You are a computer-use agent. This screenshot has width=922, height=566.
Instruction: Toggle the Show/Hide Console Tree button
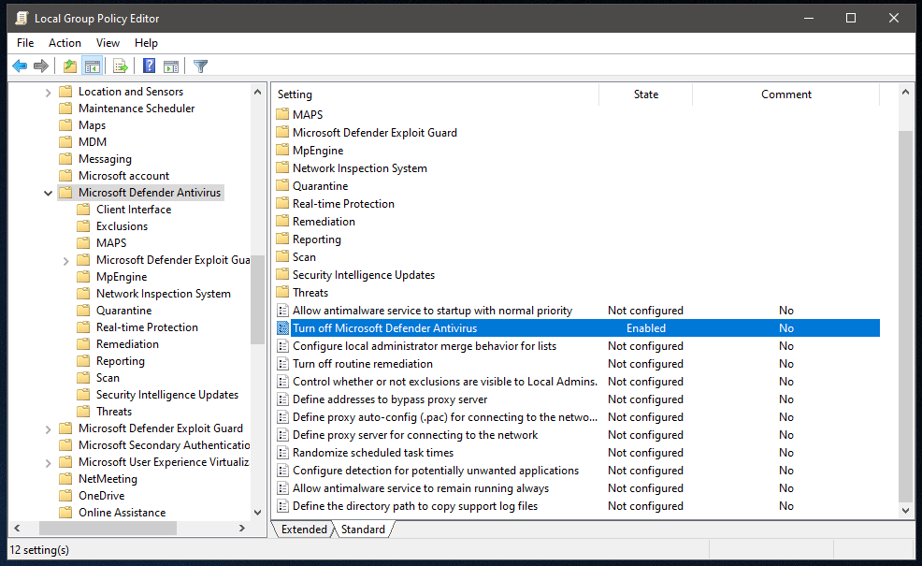click(x=92, y=65)
